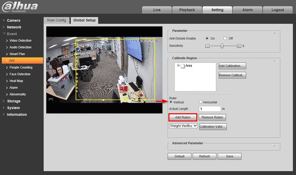This screenshot has width=296, height=175.
Task: Click the sensitivity plus icon
Action: 239,46
